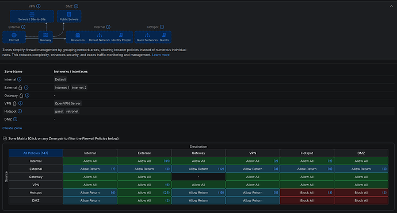397x213 pixels.
Task: Filter by Internal to External Allow All (31)
Action: pyautogui.click(x=144, y=161)
